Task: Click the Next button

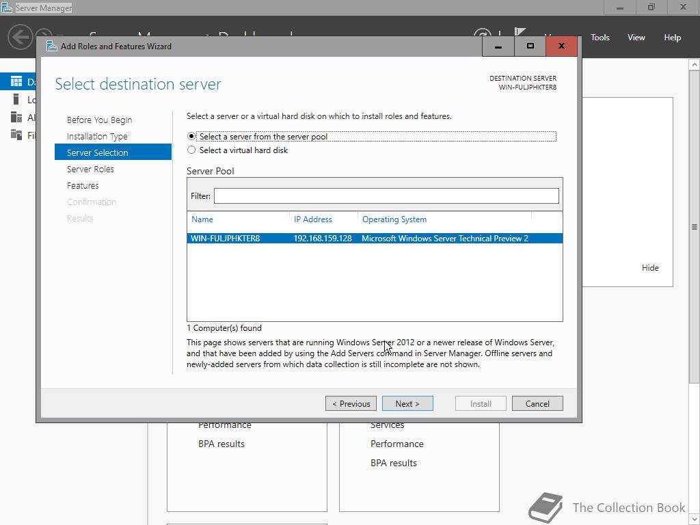Action: 407,403
